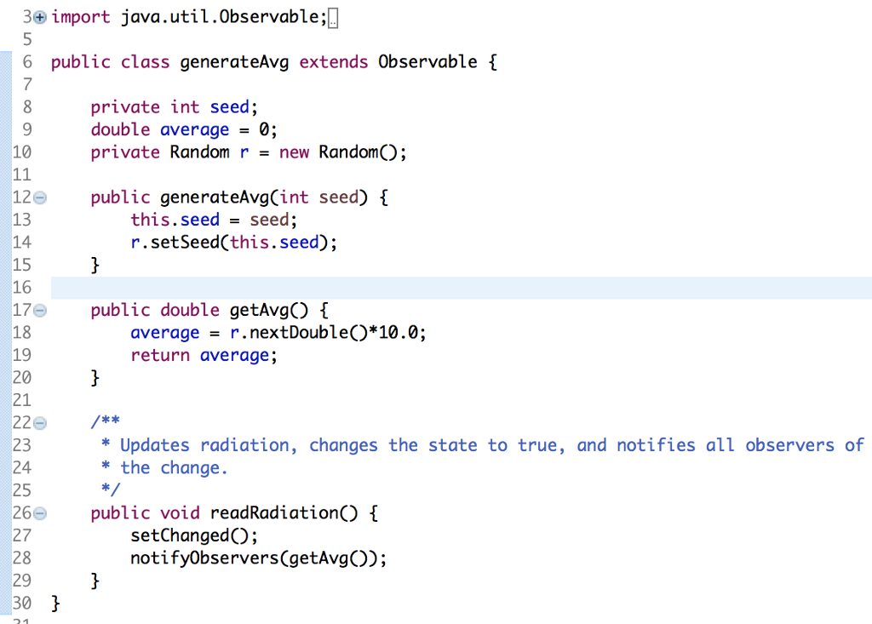Viewport: 872px width, 624px height.
Task: Place cursor on highlighted empty line 16
Action: [461, 288]
